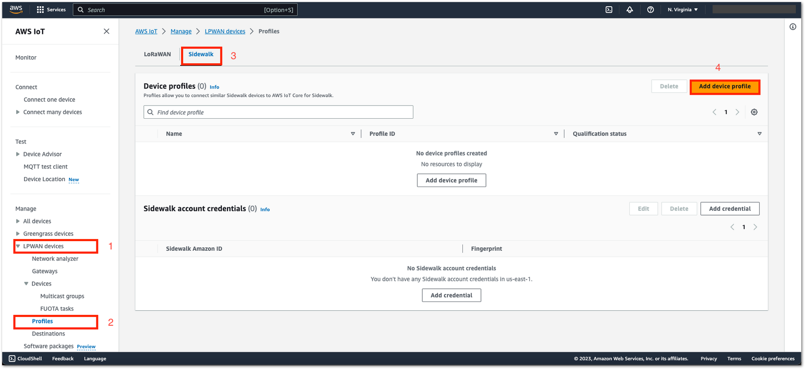Click Delete for device profiles
Image resolution: width=805 pixels, height=369 pixels.
click(669, 86)
